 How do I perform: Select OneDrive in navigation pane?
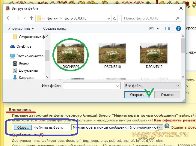[21, 46]
